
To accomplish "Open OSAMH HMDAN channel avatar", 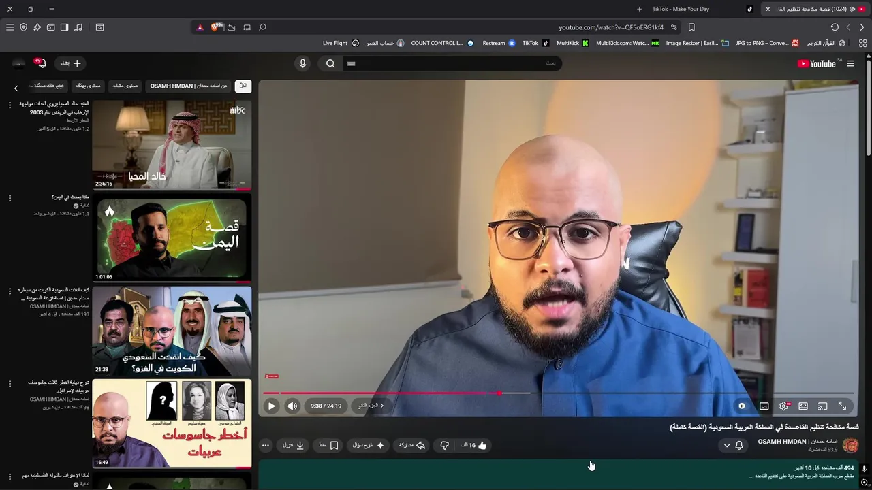I will click(850, 445).
